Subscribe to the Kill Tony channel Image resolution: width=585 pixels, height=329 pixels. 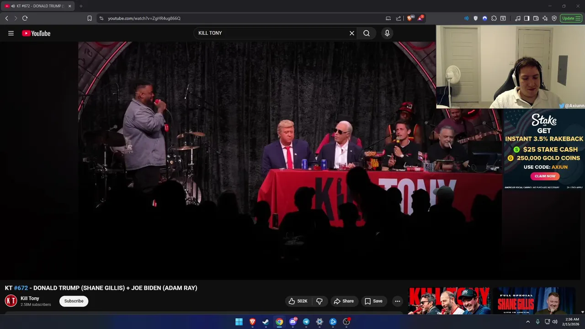(x=74, y=301)
